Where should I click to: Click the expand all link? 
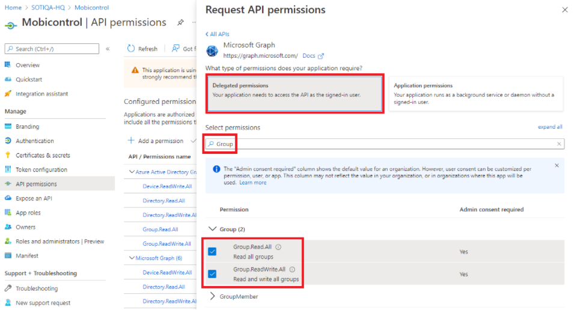tap(550, 127)
